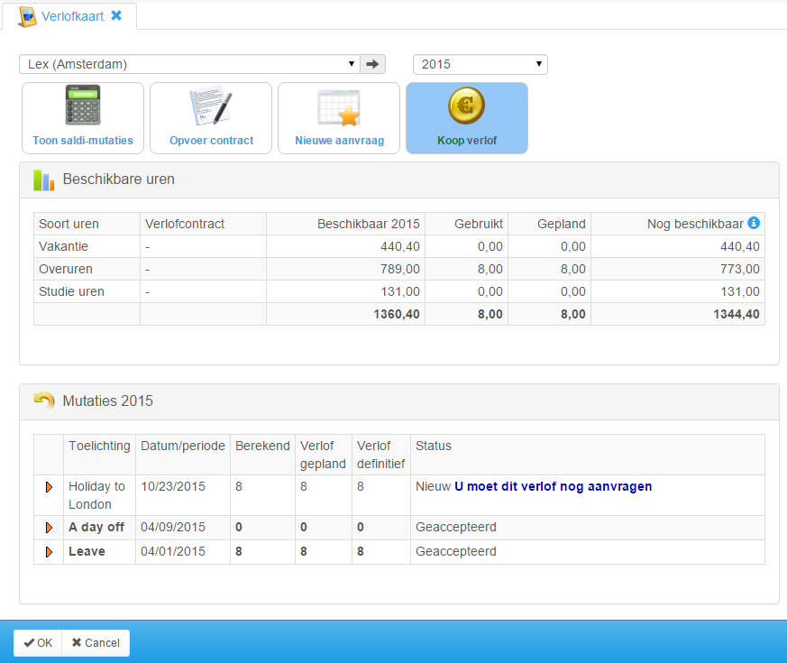The image size is (787, 663).
Task: Click 'U moet dit verlof nog aanvragen' link
Action: [553, 486]
